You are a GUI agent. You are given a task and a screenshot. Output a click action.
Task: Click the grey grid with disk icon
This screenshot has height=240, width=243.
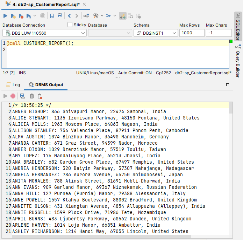coord(130,16)
